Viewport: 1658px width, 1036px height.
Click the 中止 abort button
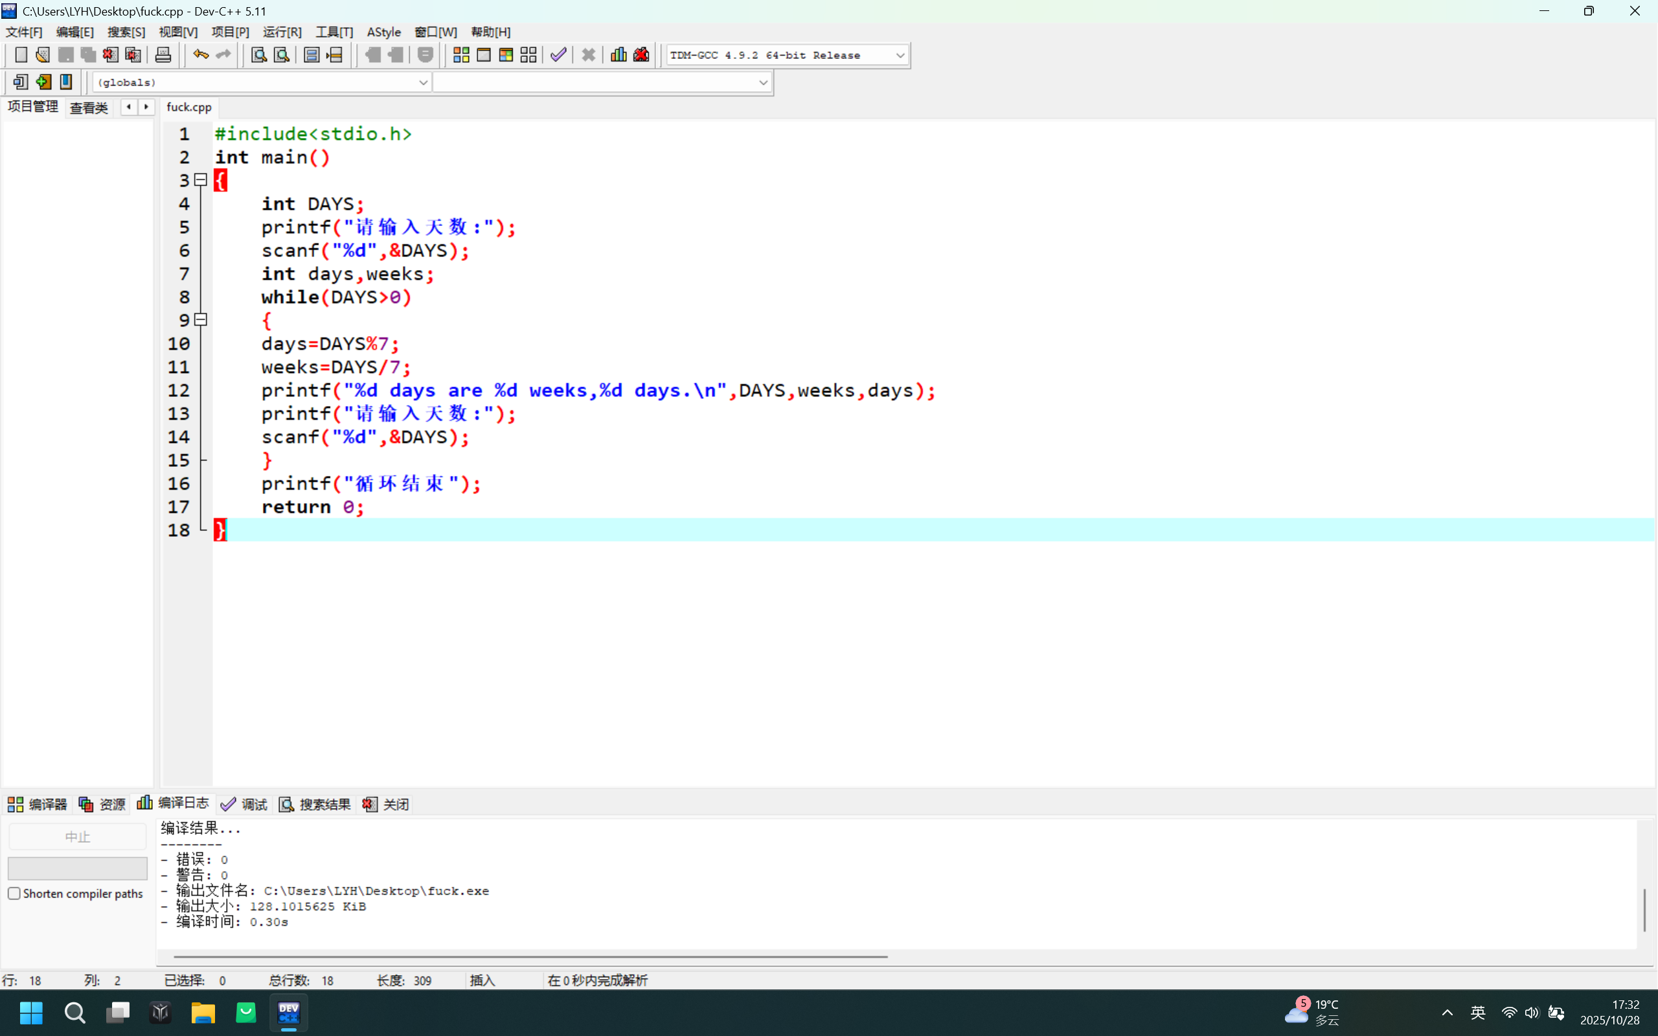(x=78, y=837)
